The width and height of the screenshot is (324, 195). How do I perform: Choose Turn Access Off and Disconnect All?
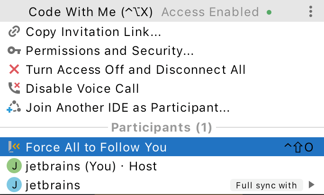click(x=136, y=70)
